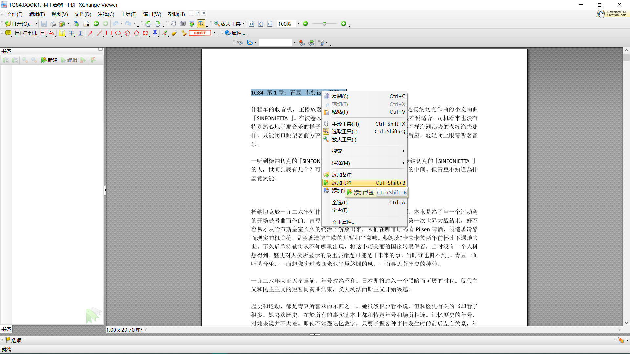This screenshot has height=354, width=630.
Task: Click the Save document icon
Action: (44, 24)
